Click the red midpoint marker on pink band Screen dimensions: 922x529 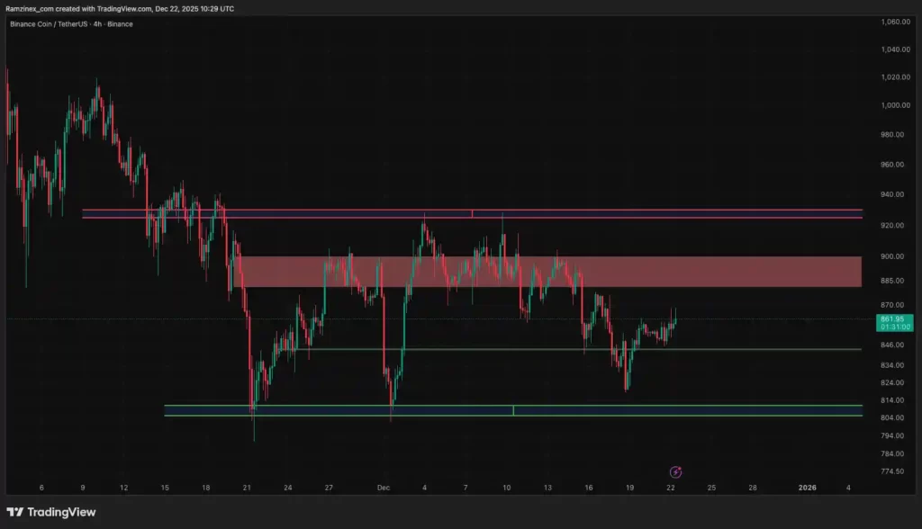[x=472, y=213]
